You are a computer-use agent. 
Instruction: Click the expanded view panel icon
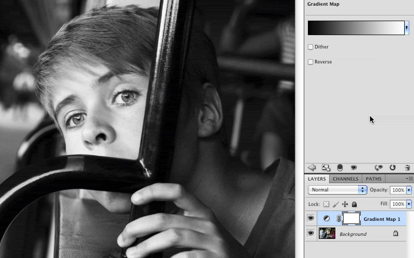tap(326, 168)
